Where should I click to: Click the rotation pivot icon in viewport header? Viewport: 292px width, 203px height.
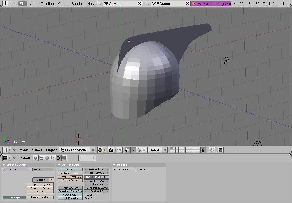[111, 150]
